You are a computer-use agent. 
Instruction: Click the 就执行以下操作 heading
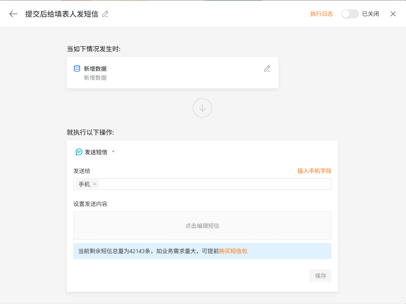[90, 132]
